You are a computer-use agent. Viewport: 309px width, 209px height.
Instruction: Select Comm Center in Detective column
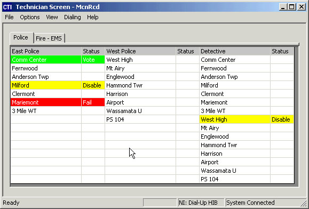pos(235,60)
